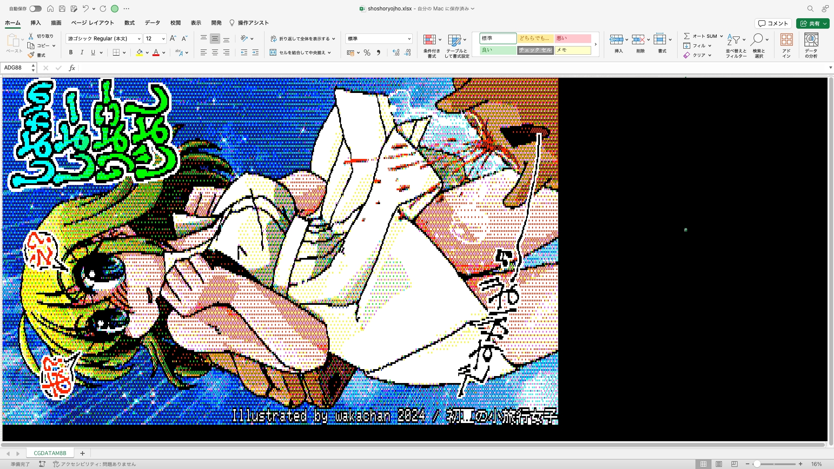Open the 挿入 ribbon tab
Screen dimensions: 834x469
click(36, 23)
